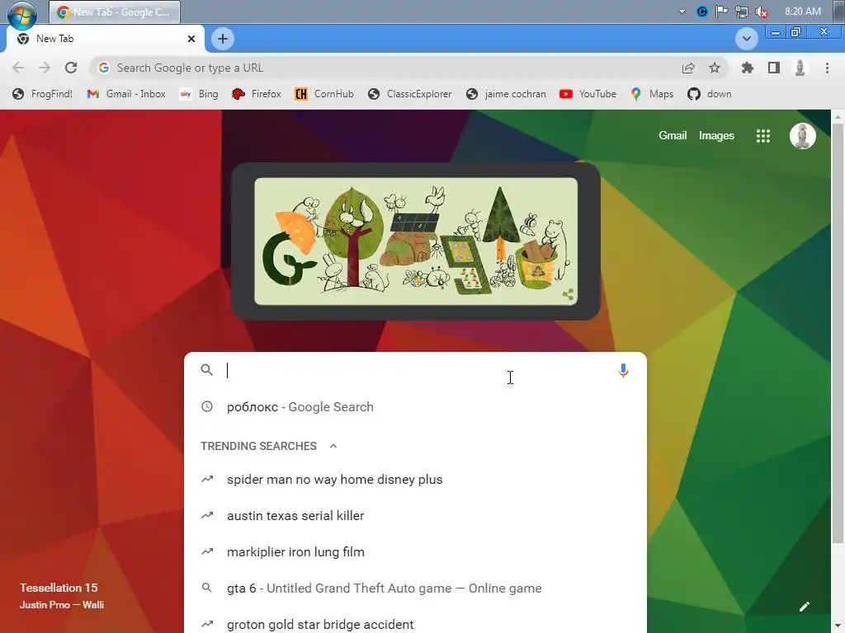Click the Google Doodle image
Image resolution: width=845 pixels, height=633 pixels.
416,241
